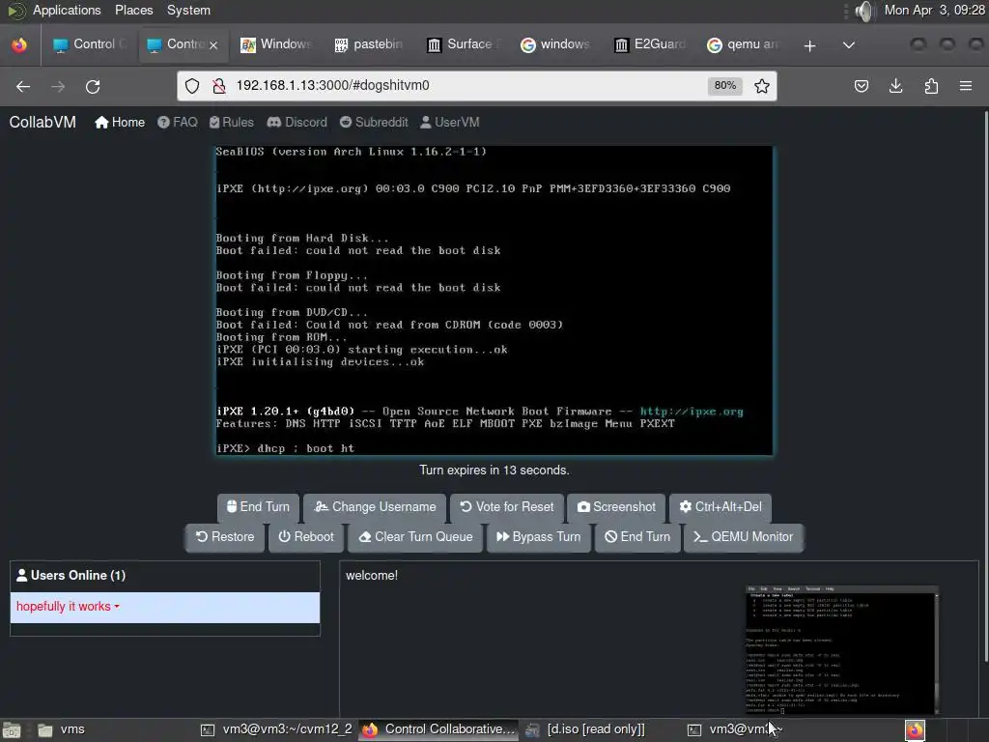Image resolution: width=989 pixels, height=742 pixels.
Task: Open the QEMU Monitor button
Action: coord(743,537)
